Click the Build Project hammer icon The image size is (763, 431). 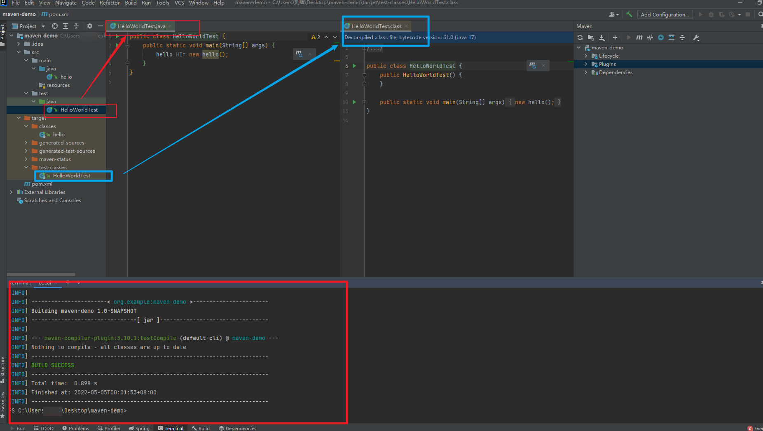[x=629, y=14]
